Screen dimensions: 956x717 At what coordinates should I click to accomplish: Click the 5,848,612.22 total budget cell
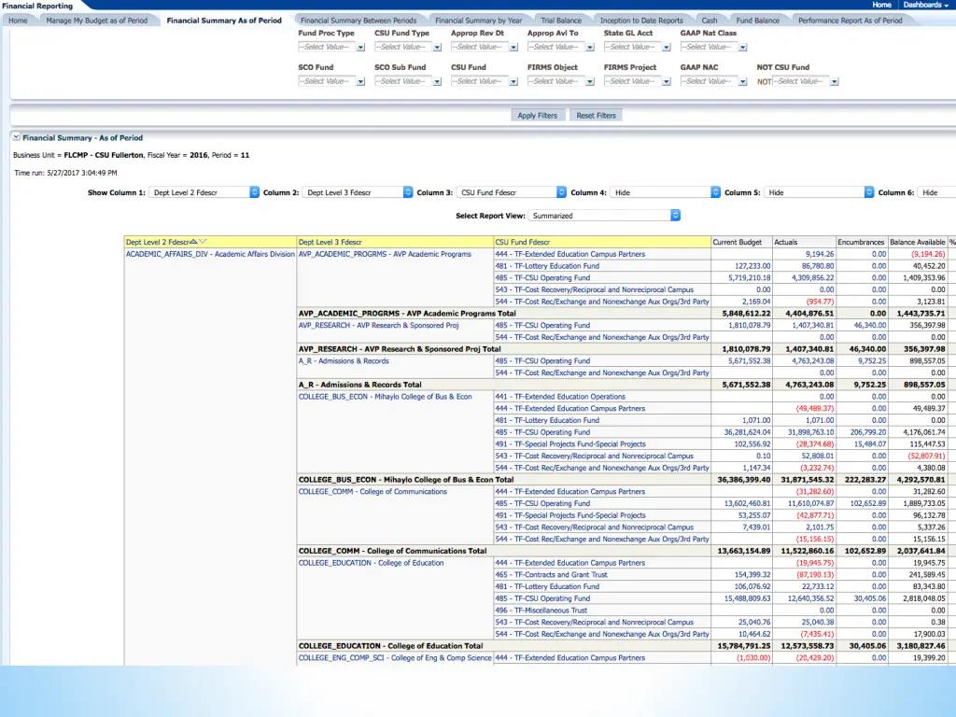click(746, 314)
